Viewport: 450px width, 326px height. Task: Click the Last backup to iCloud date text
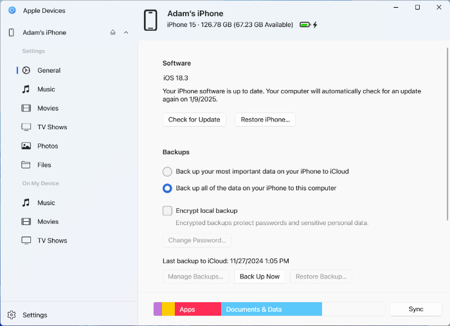click(x=226, y=261)
